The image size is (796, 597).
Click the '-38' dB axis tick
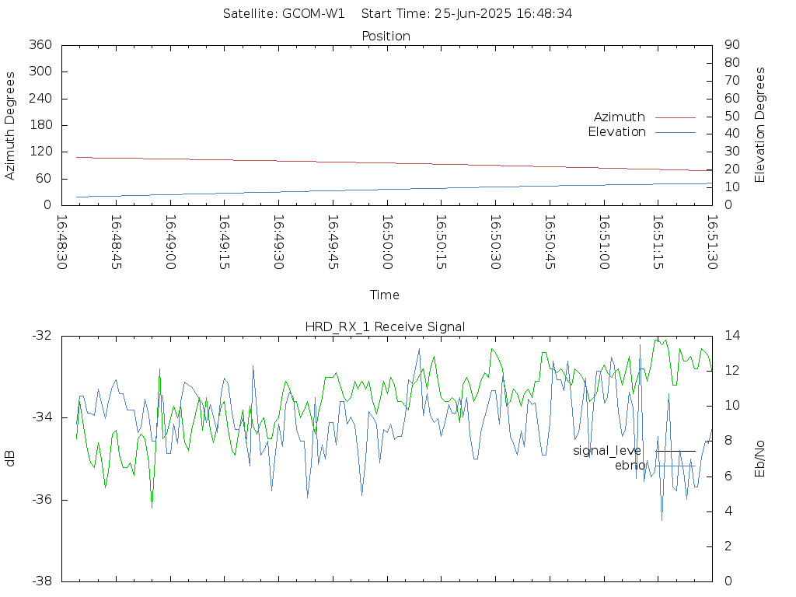tap(42, 581)
